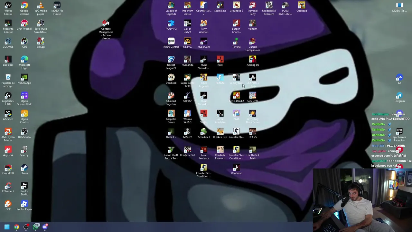Launch Steam from the desktop
The height and width of the screenshot is (232, 412).
[x=24, y=169]
